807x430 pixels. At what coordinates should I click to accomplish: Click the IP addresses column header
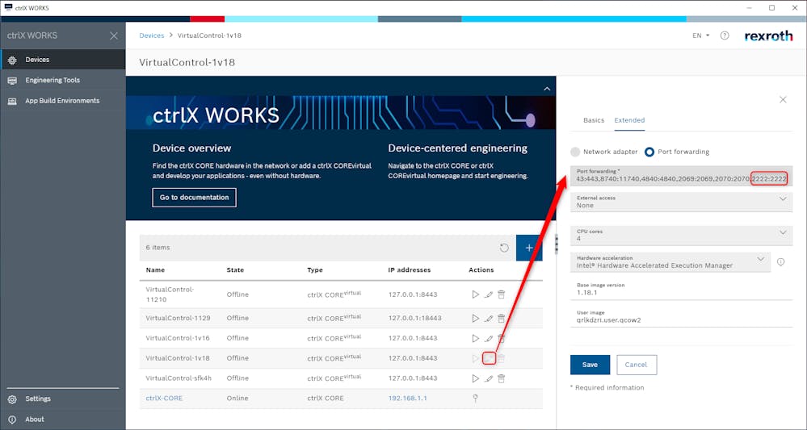point(410,269)
